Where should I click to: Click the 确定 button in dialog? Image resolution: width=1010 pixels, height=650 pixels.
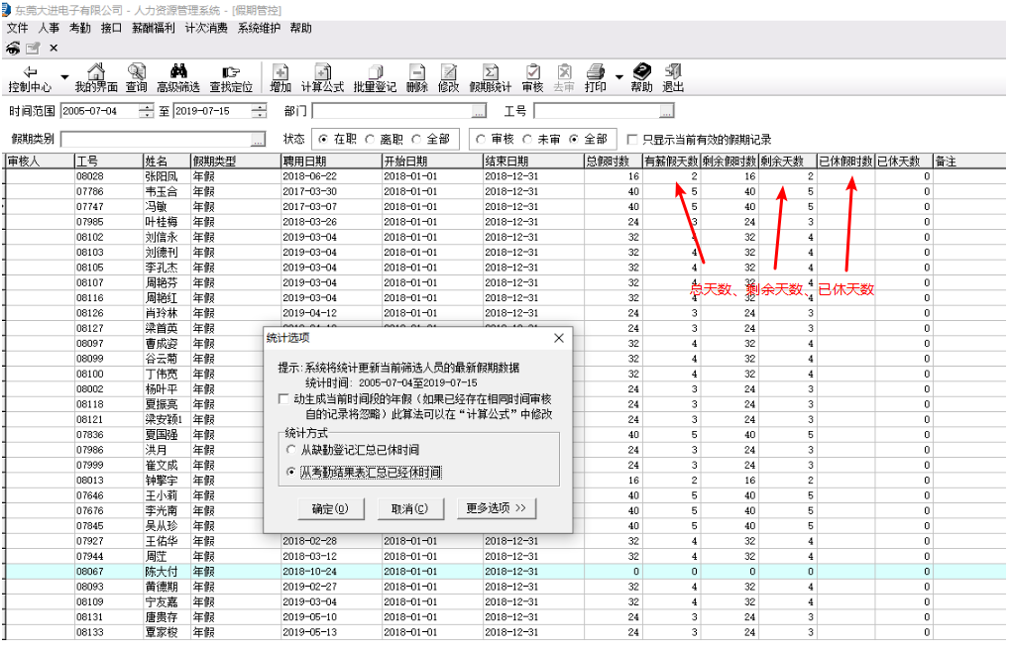[x=329, y=508]
